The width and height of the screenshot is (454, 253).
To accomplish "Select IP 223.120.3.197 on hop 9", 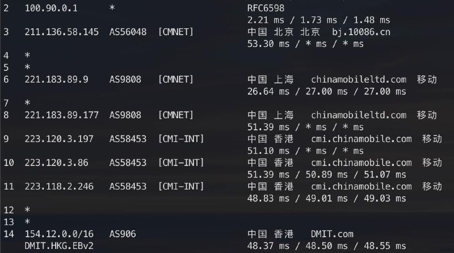I will pos(59,139).
